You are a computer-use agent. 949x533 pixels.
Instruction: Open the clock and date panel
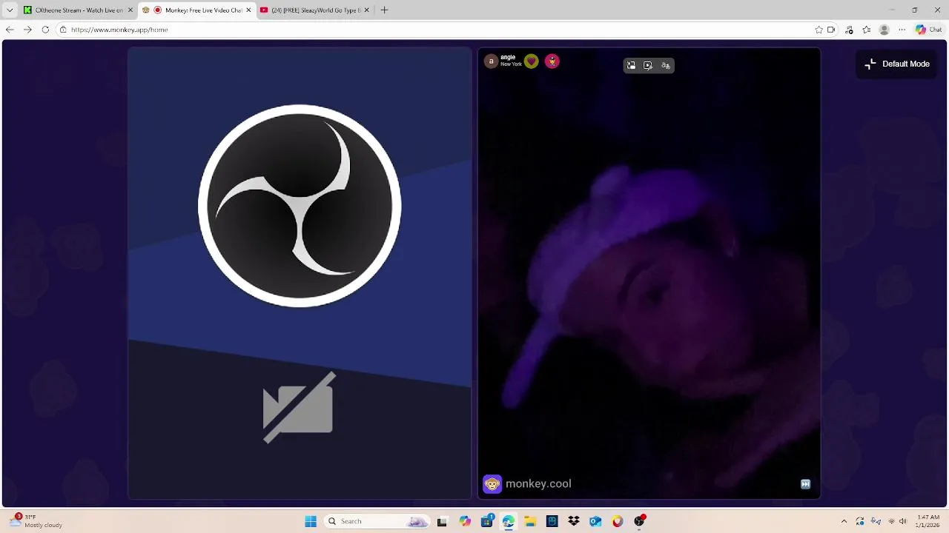(928, 521)
